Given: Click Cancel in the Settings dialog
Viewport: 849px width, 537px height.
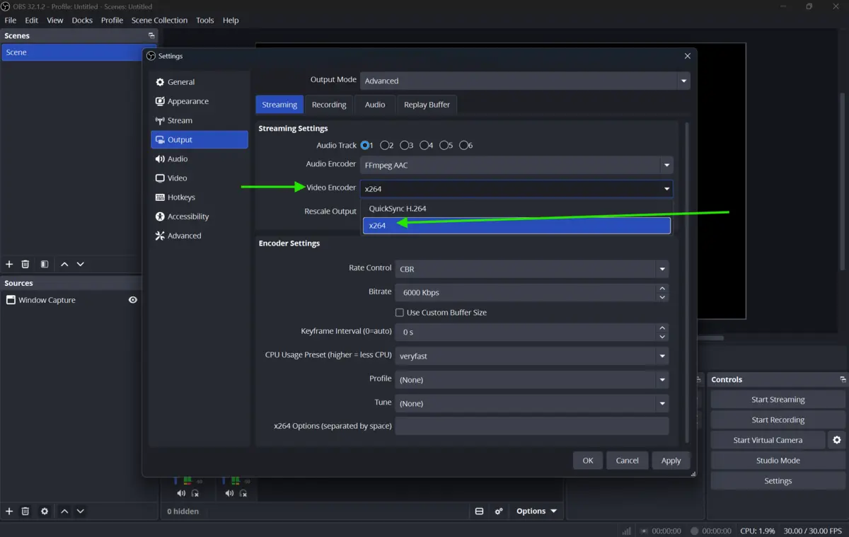Looking at the screenshot, I should pyautogui.click(x=627, y=461).
